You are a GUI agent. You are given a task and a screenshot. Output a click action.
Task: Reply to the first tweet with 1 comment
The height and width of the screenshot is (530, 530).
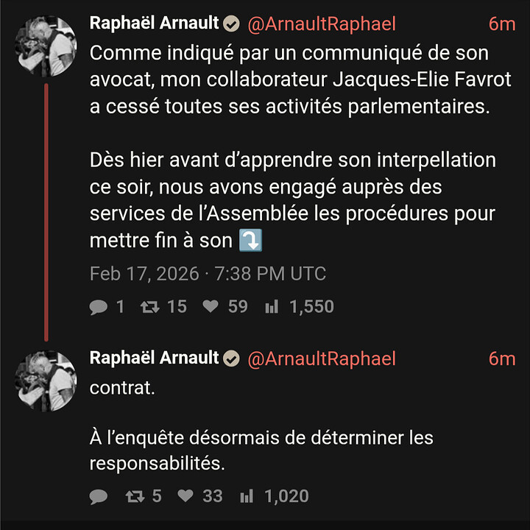[x=99, y=307]
